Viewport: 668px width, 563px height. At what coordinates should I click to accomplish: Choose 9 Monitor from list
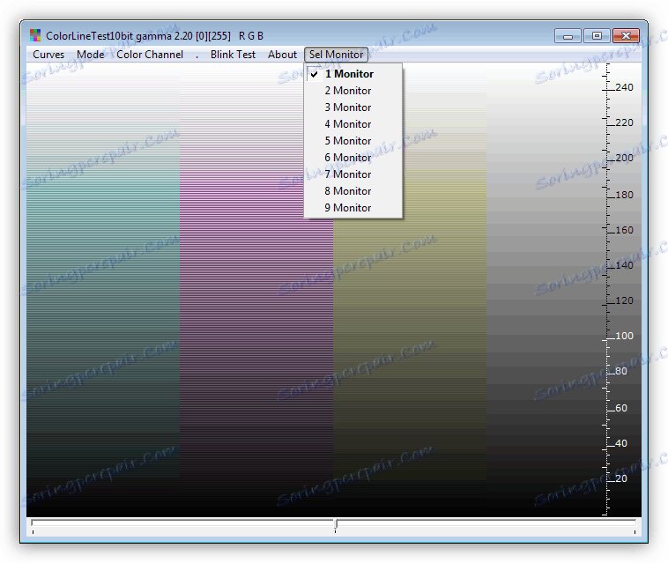(x=353, y=208)
